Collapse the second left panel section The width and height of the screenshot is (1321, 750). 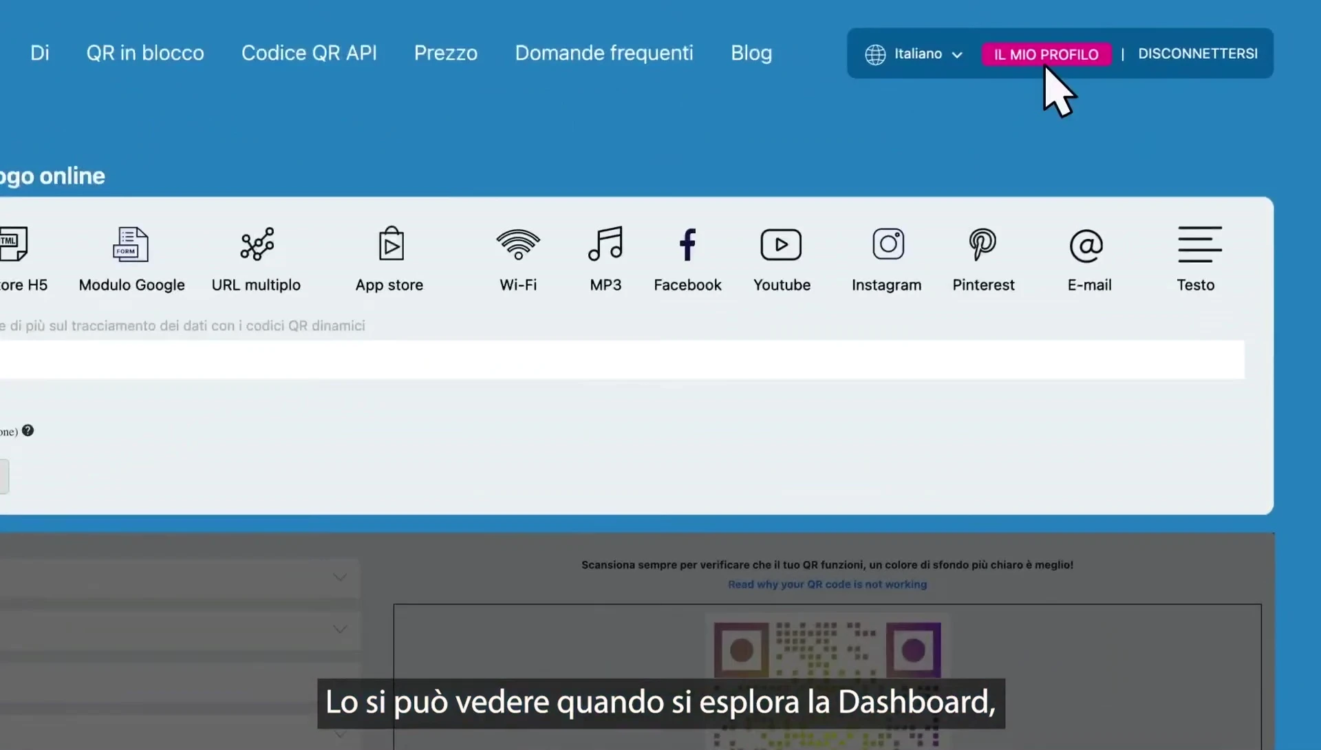(340, 628)
